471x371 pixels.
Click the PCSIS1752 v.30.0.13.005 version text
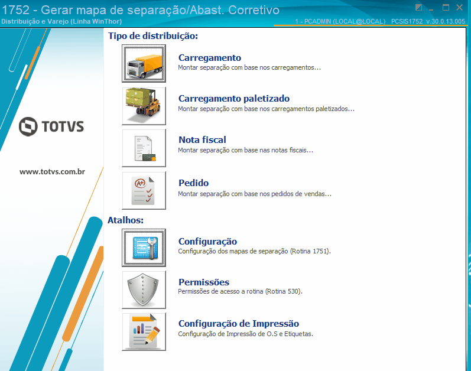click(428, 22)
